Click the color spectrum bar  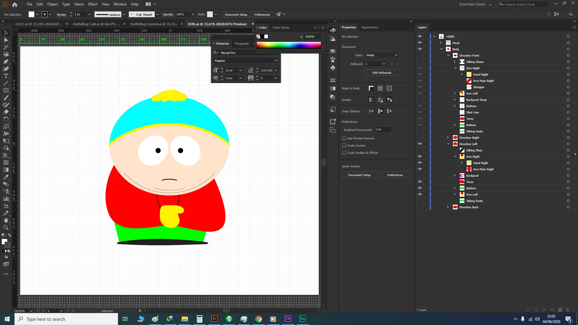point(288,45)
